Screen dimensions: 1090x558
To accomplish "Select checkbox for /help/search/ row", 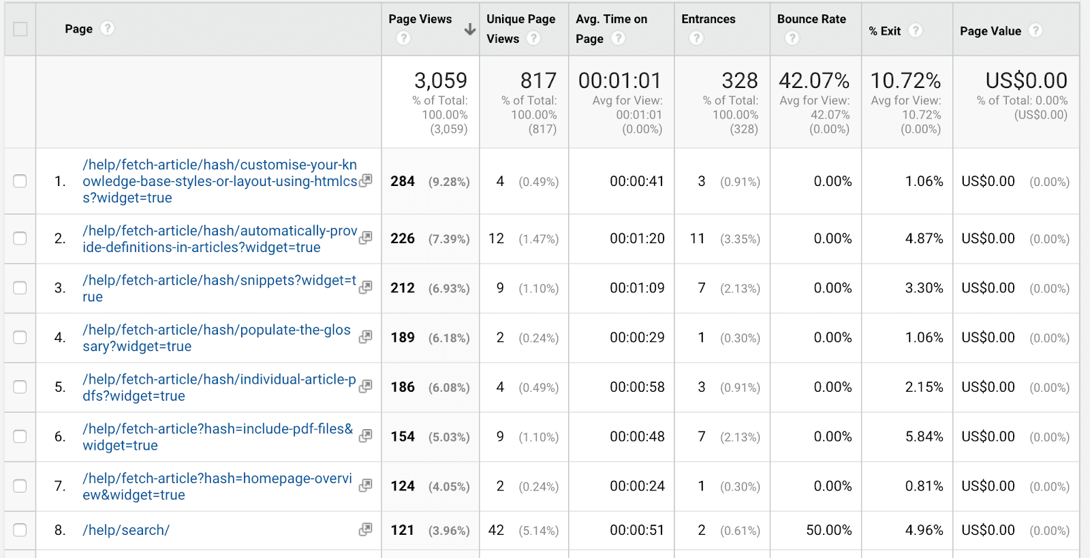I will (20, 530).
